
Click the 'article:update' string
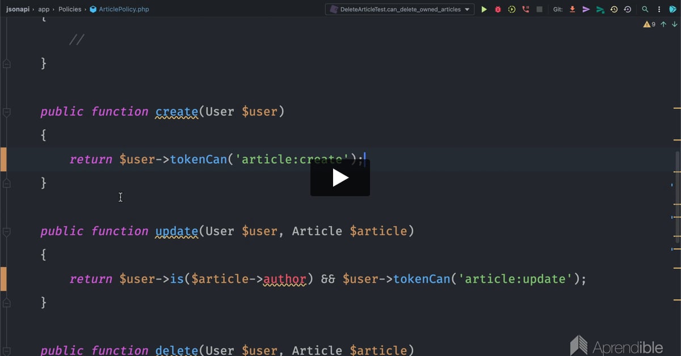515,279
